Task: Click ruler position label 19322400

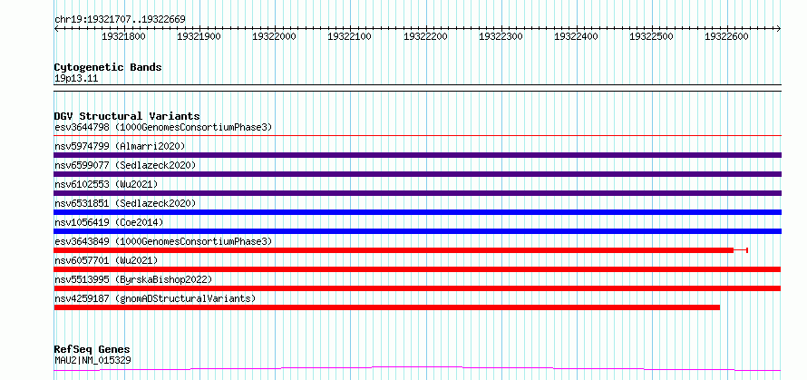Action: coord(576,36)
